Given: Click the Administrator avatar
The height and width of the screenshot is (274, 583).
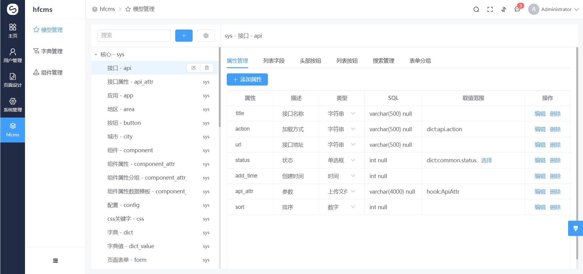Looking at the screenshot, I should pos(534,9).
